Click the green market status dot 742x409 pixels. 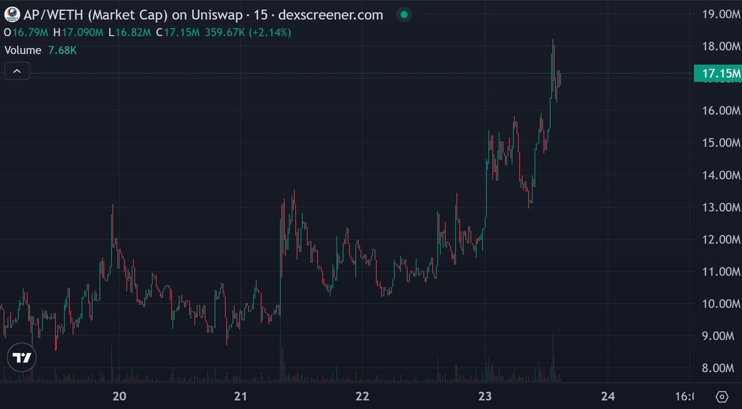click(x=404, y=15)
